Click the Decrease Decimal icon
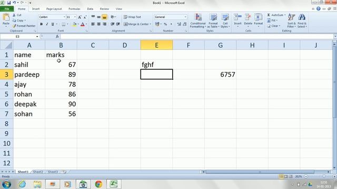The width and height of the screenshot is (337, 189). (x=185, y=24)
